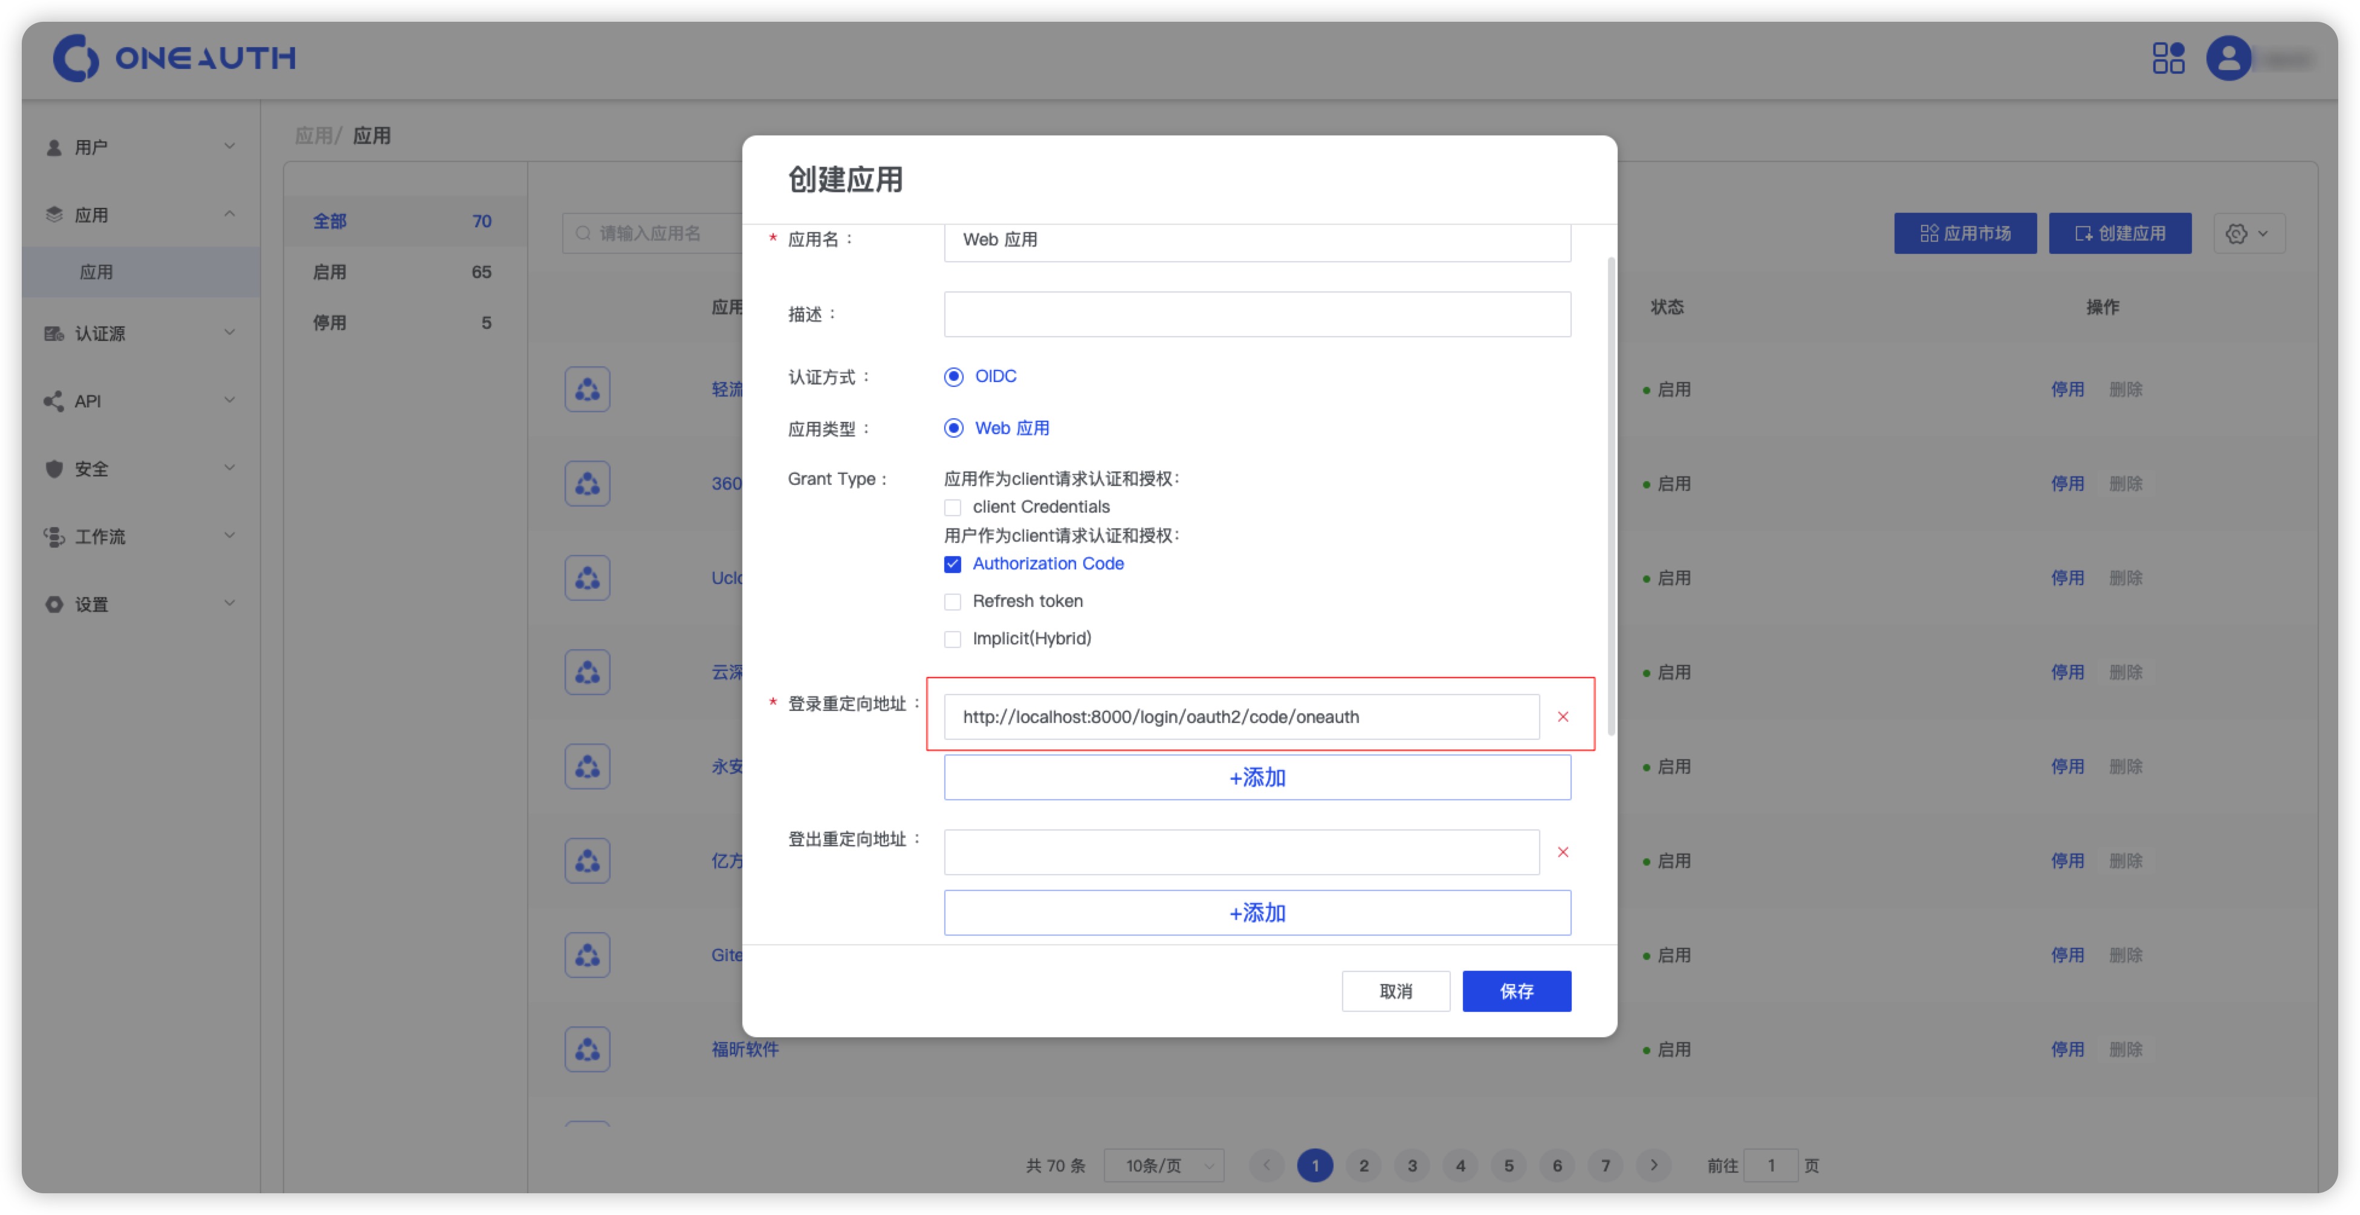Screen dimensions: 2360x1215
Task: Click the 描述 input field
Action: click(1257, 314)
